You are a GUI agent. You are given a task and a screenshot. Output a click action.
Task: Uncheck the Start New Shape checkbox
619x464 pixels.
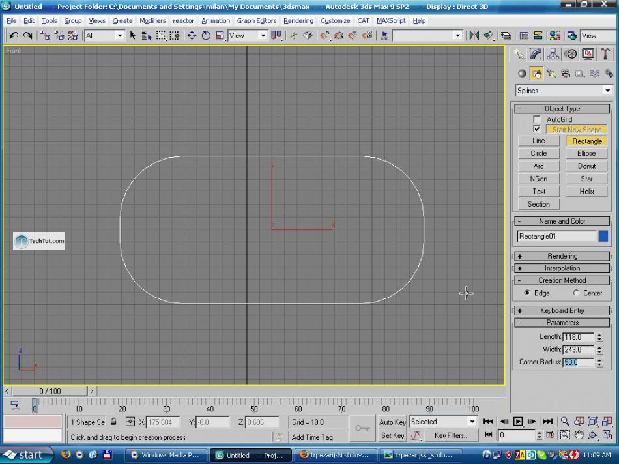point(536,129)
